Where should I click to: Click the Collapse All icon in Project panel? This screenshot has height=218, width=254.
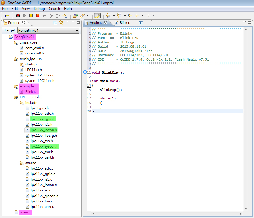pos(55,23)
